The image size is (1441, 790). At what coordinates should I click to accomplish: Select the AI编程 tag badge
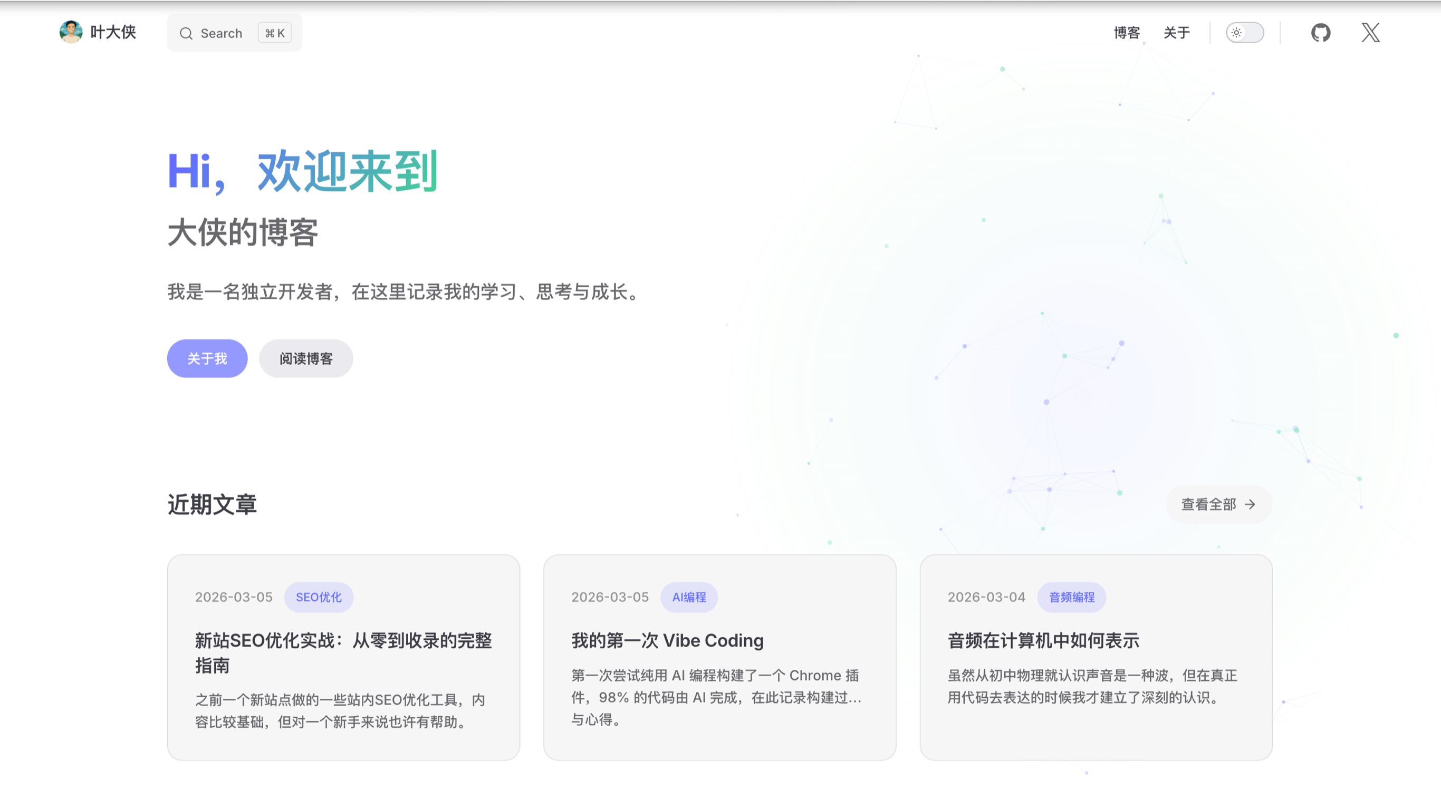pos(689,597)
